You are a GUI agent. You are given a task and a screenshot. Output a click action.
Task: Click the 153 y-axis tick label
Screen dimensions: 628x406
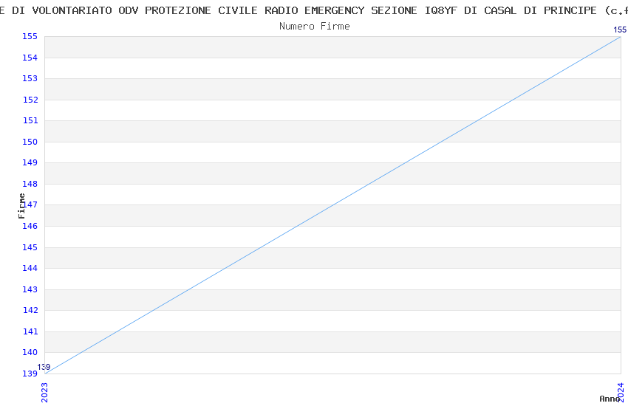30,78
